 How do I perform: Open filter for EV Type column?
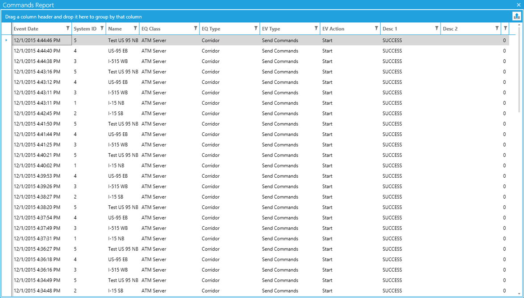coord(316,29)
